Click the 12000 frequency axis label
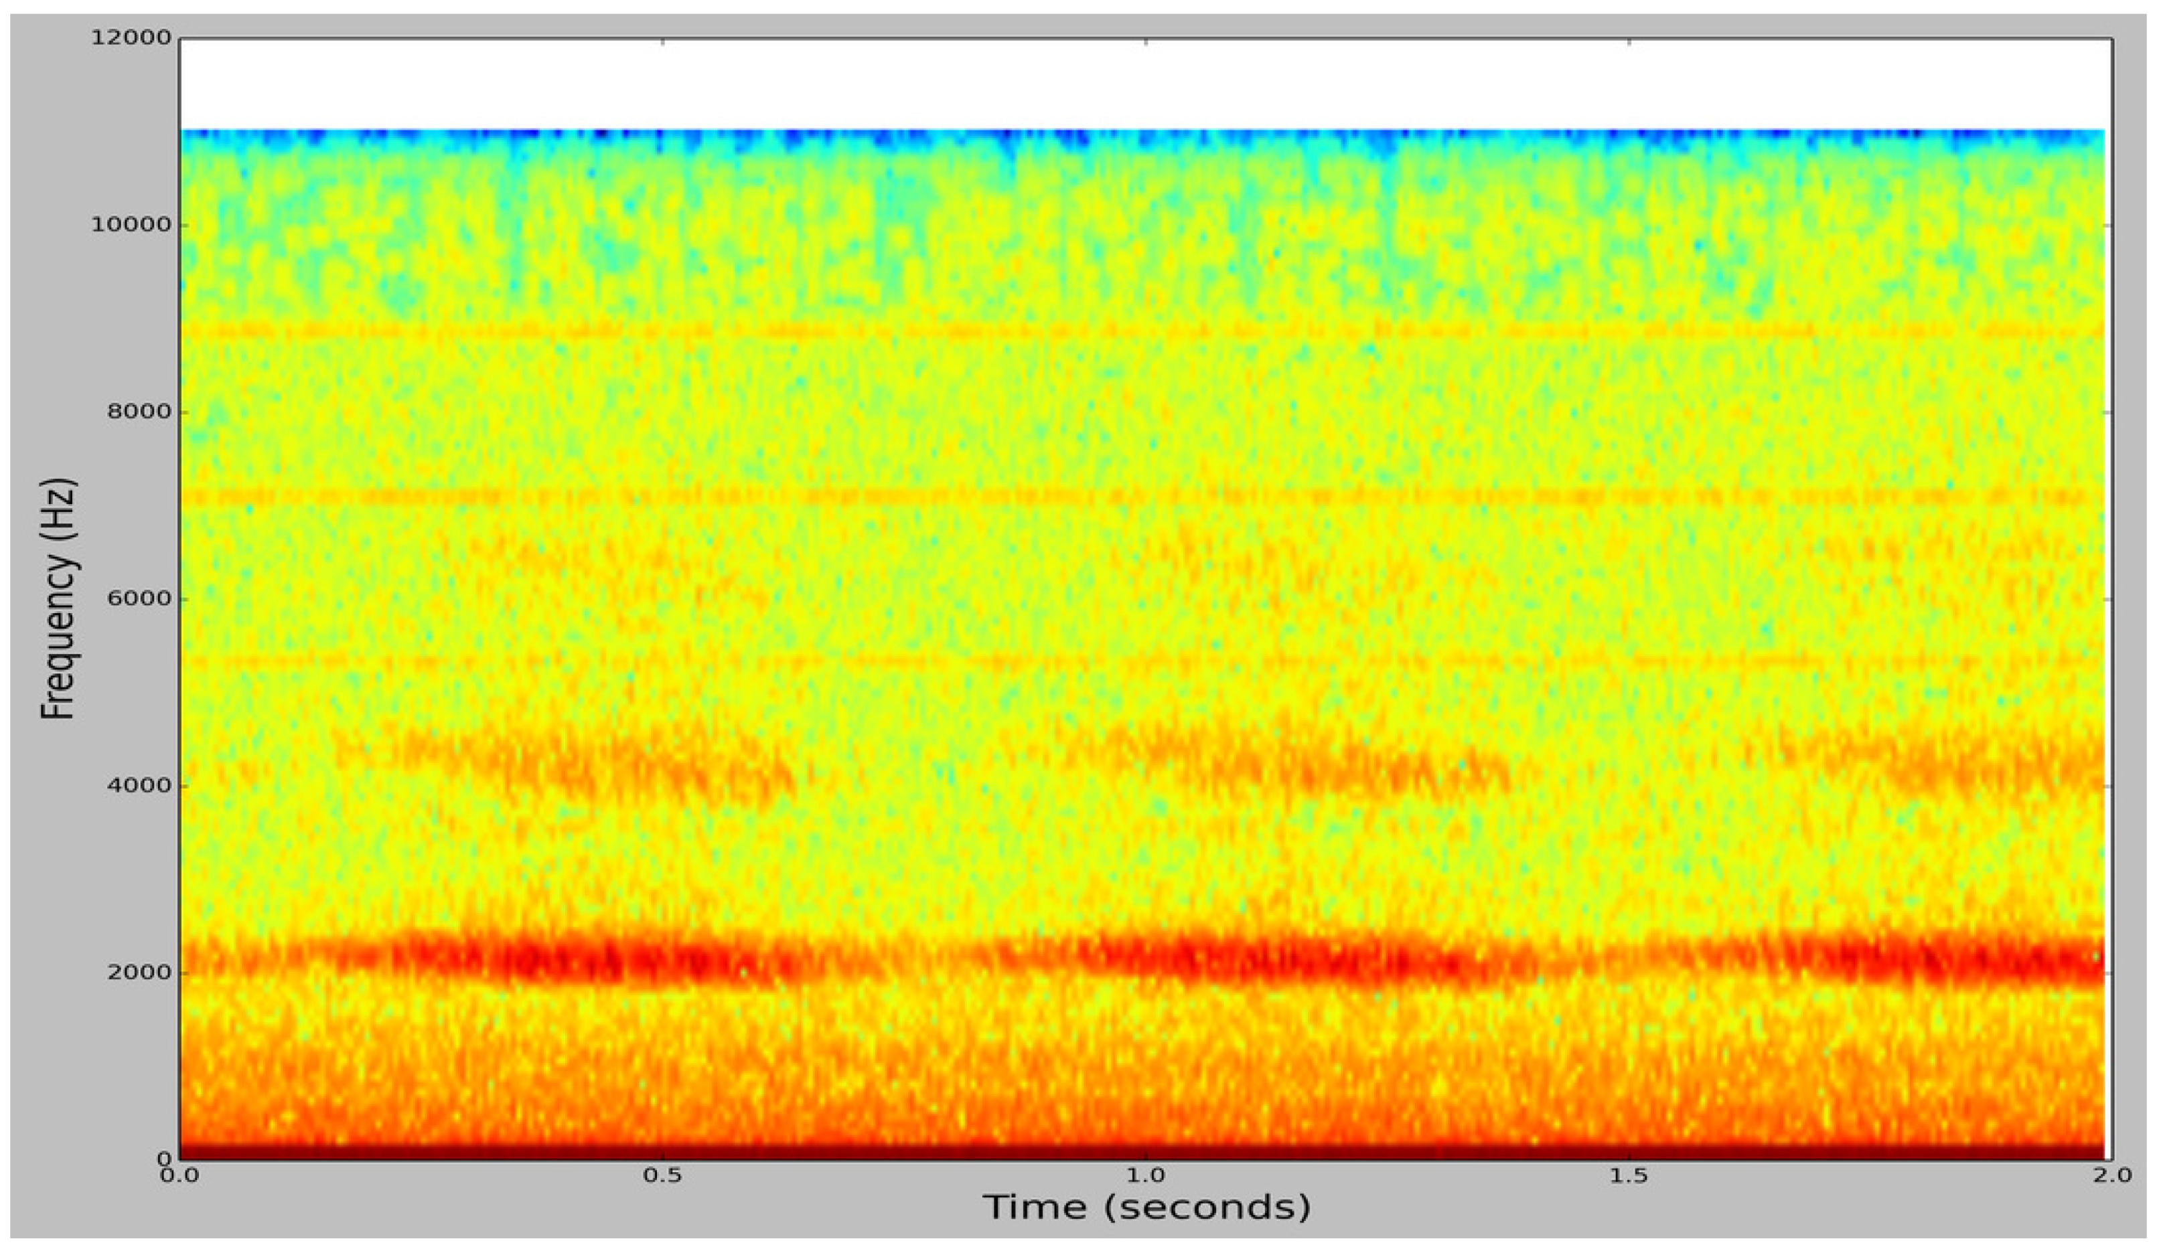 click(131, 39)
